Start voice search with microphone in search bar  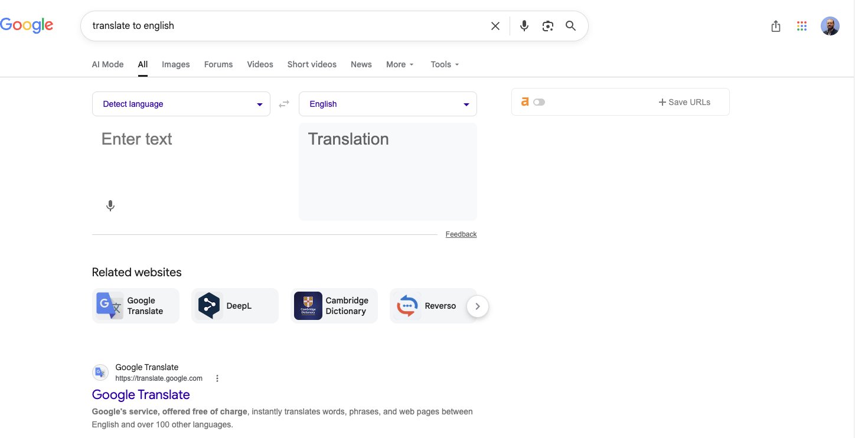pos(524,26)
